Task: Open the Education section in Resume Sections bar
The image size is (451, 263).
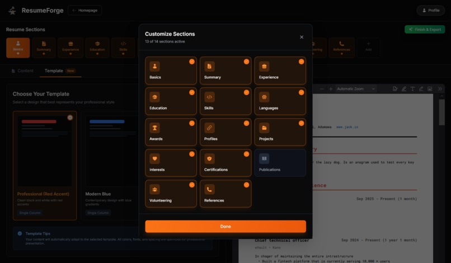Action: coord(97,48)
